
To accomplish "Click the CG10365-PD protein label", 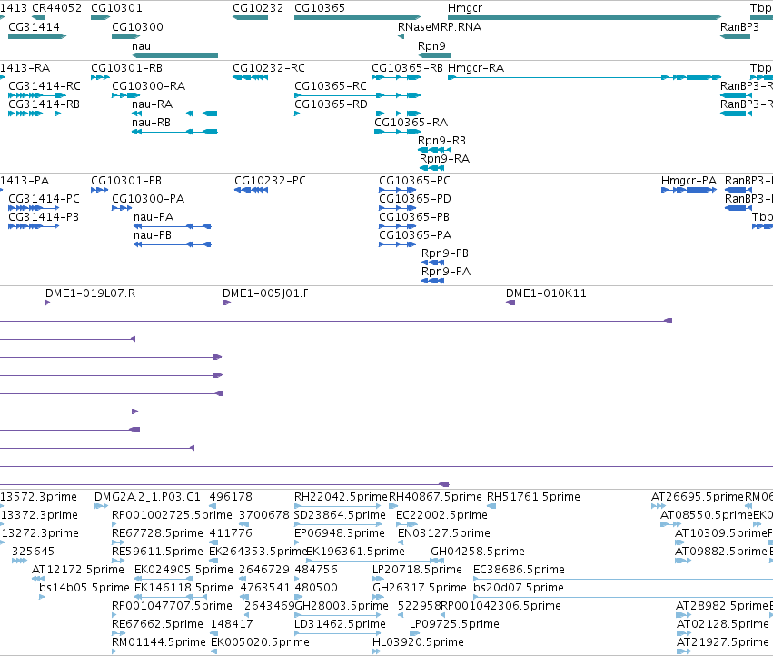I will 414,199.
